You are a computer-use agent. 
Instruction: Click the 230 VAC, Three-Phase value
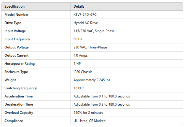pos(90,47)
